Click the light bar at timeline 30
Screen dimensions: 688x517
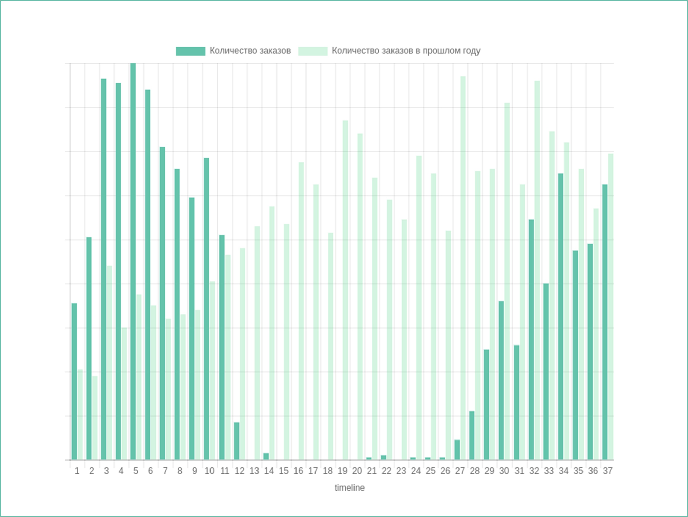(507, 281)
